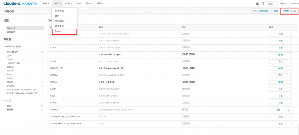Click the 状态 column header in table
Screen dimensions: 299x135
[184, 27]
